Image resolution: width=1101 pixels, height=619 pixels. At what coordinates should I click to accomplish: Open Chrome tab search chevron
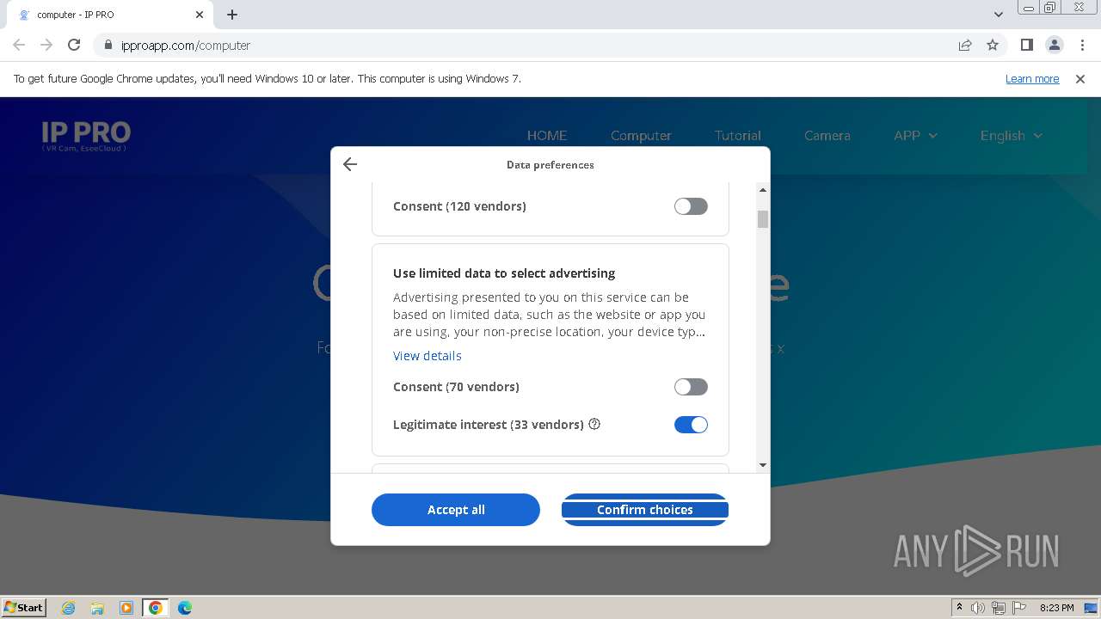click(999, 15)
